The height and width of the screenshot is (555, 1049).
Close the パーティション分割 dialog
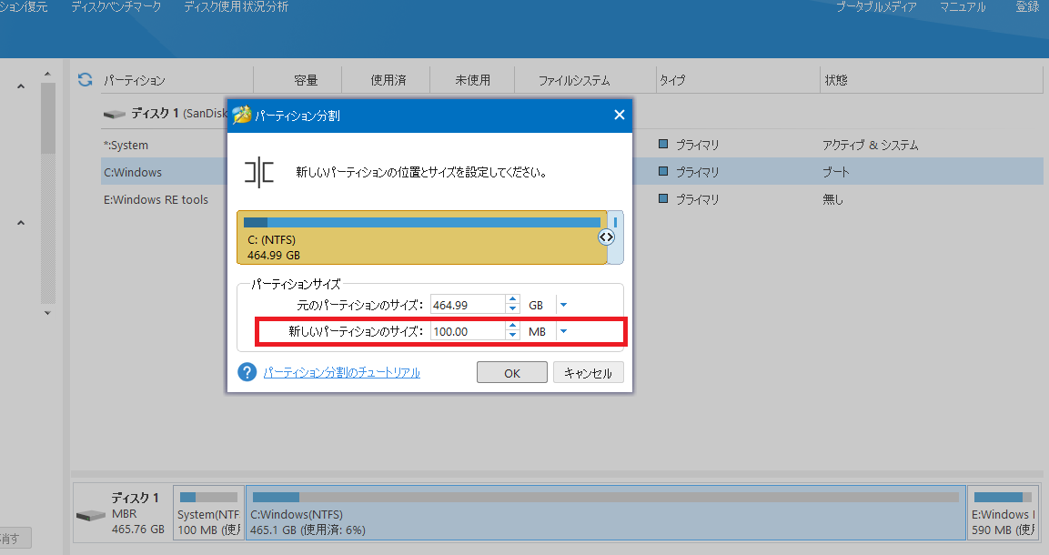coord(620,115)
